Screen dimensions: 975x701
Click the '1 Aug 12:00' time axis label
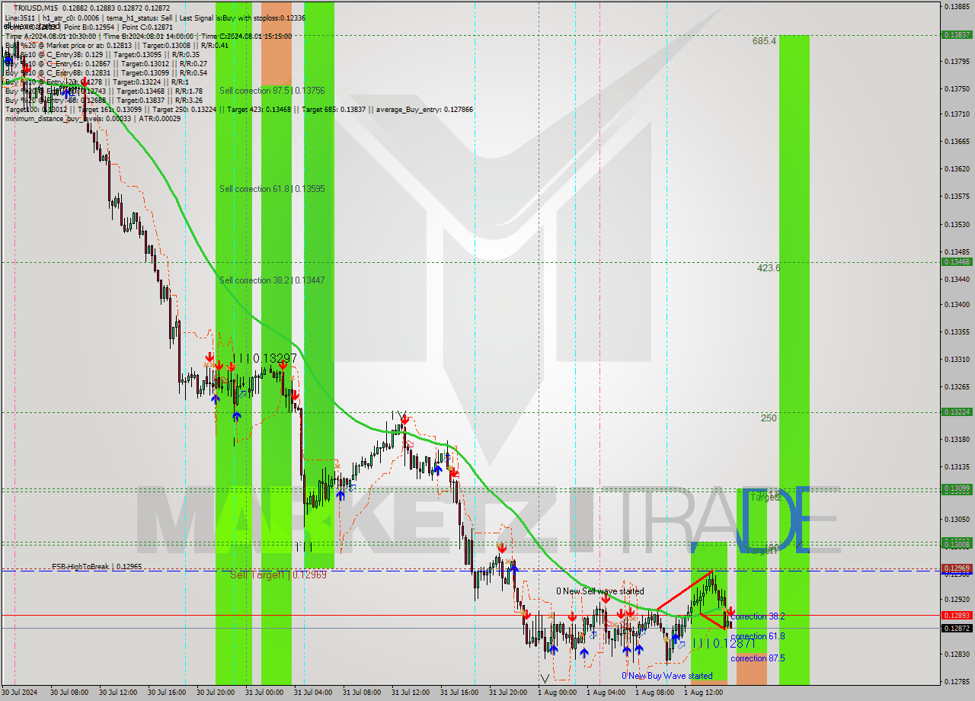pos(703,693)
